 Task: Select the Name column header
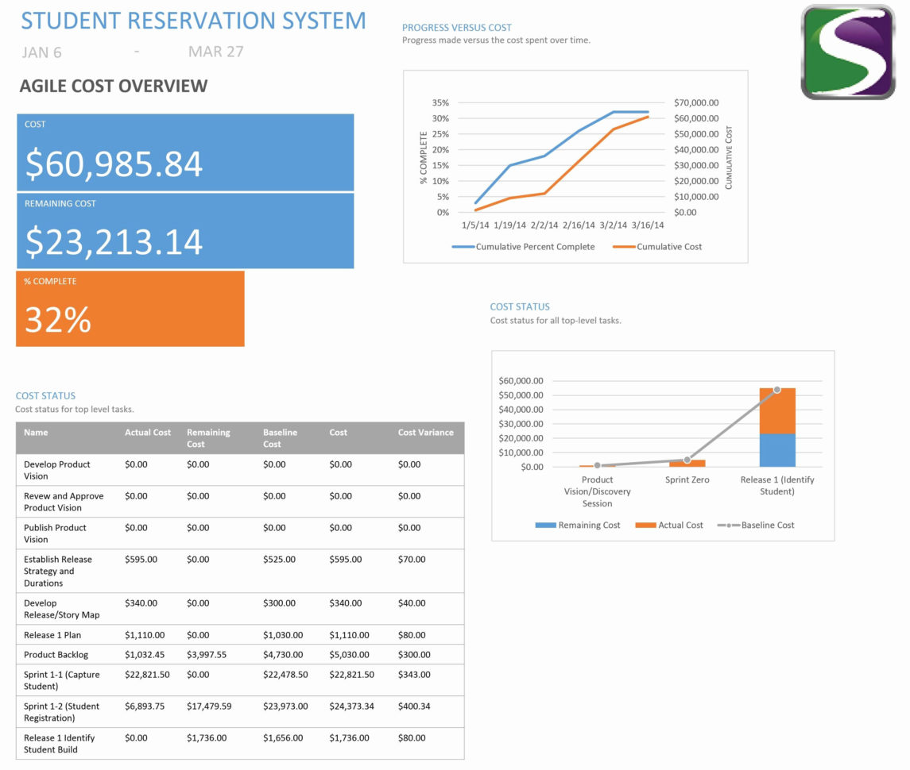pyautogui.click(x=36, y=433)
